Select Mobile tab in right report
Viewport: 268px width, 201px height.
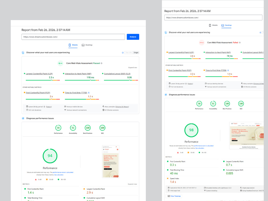tap(213, 25)
